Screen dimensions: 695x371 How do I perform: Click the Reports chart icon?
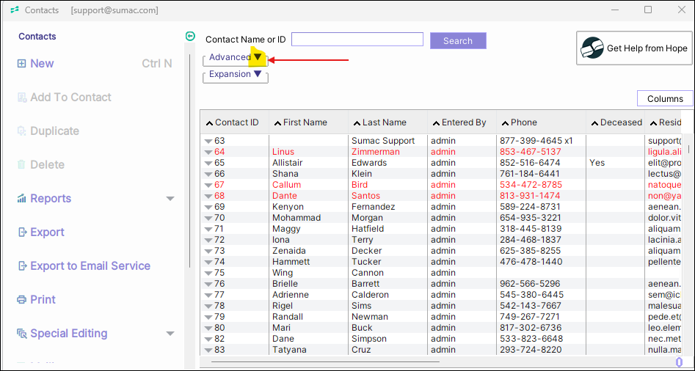(22, 199)
